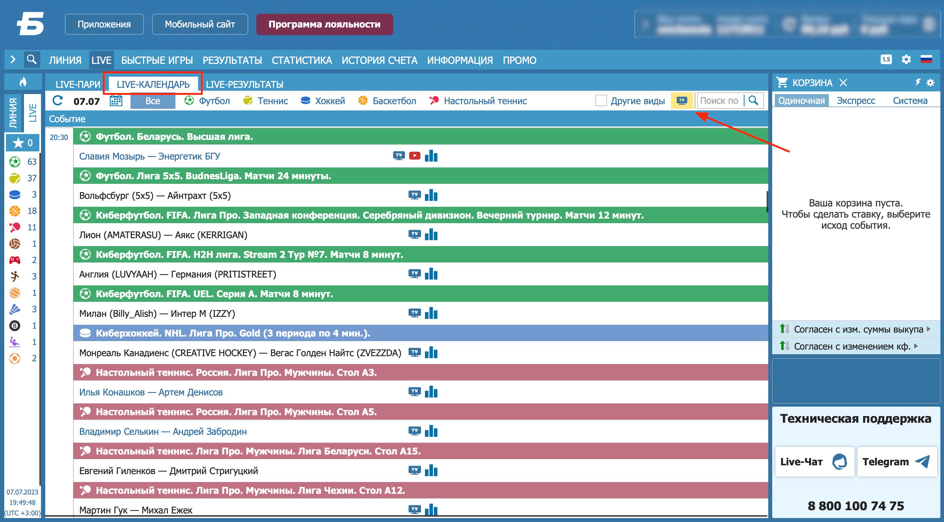944x522 pixels.
Task: Click the refresh icon next to date 07.07
Action: (x=57, y=100)
